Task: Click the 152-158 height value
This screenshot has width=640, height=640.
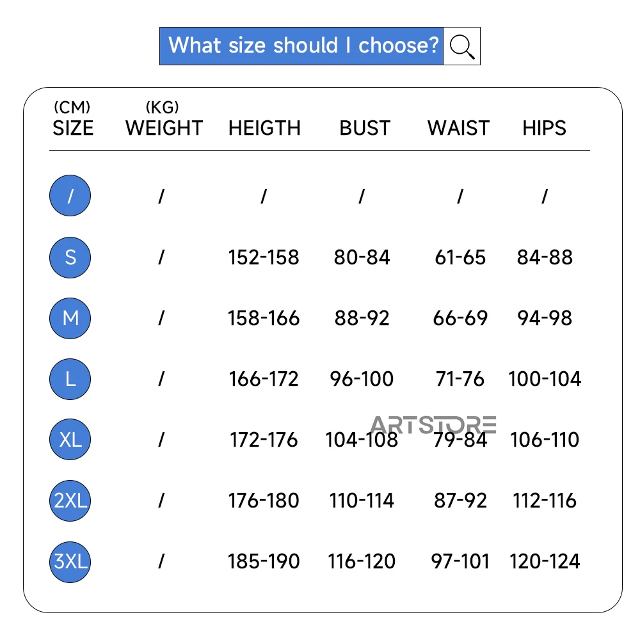Action: [x=264, y=257]
